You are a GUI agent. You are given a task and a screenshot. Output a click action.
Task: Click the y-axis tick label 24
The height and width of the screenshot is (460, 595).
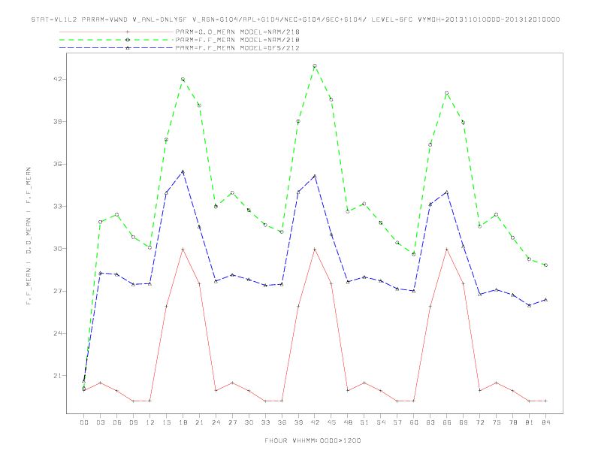coord(58,333)
